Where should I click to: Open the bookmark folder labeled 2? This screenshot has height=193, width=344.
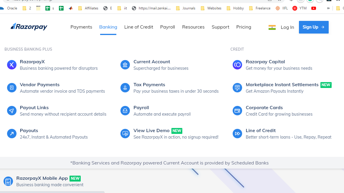pyautogui.click(x=27, y=8)
